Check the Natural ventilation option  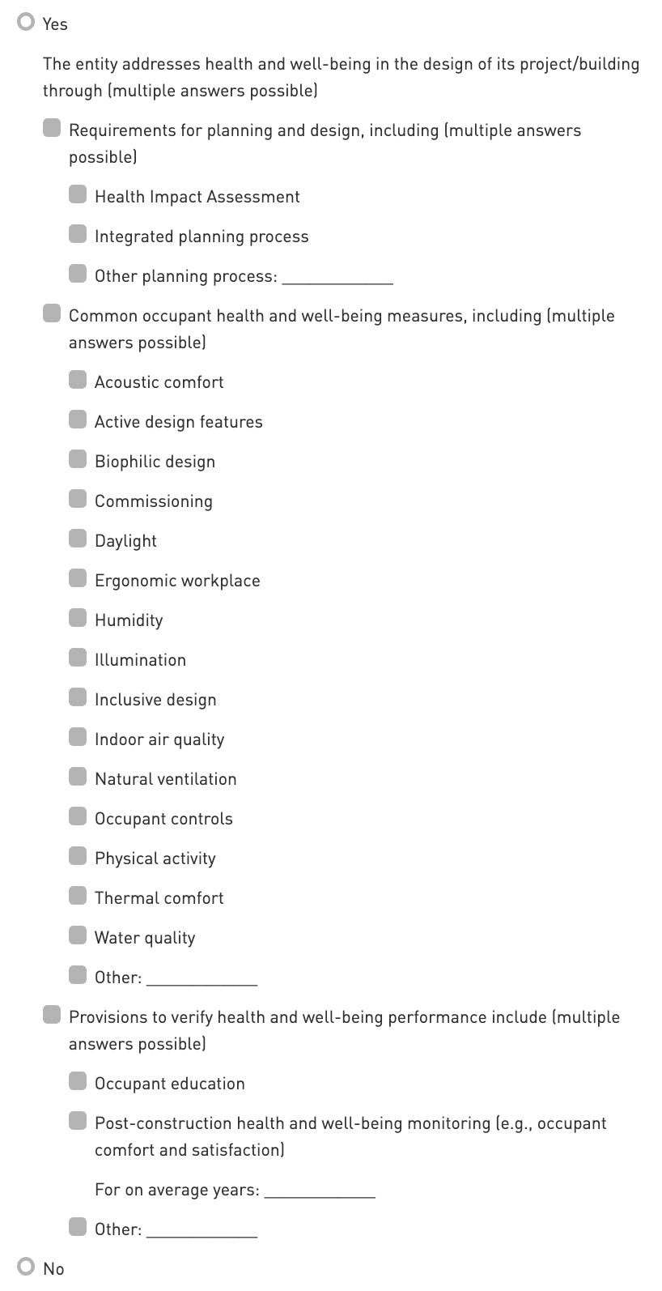point(78,778)
